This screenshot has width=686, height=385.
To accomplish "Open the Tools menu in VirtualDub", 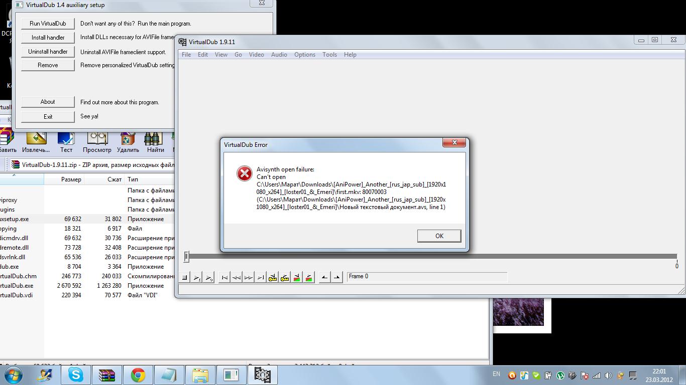I will (x=329, y=55).
